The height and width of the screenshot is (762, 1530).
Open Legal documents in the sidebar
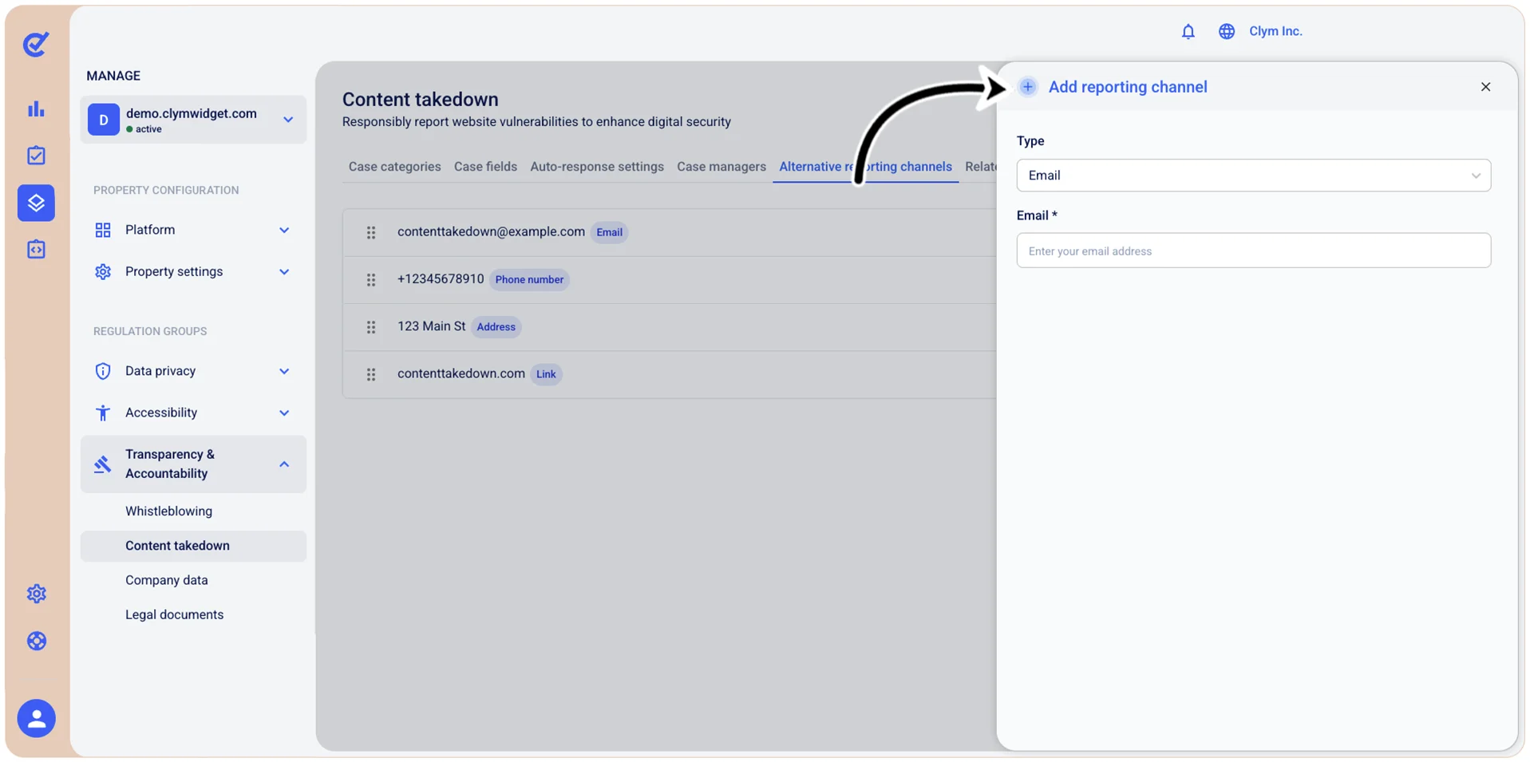[174, 614]
